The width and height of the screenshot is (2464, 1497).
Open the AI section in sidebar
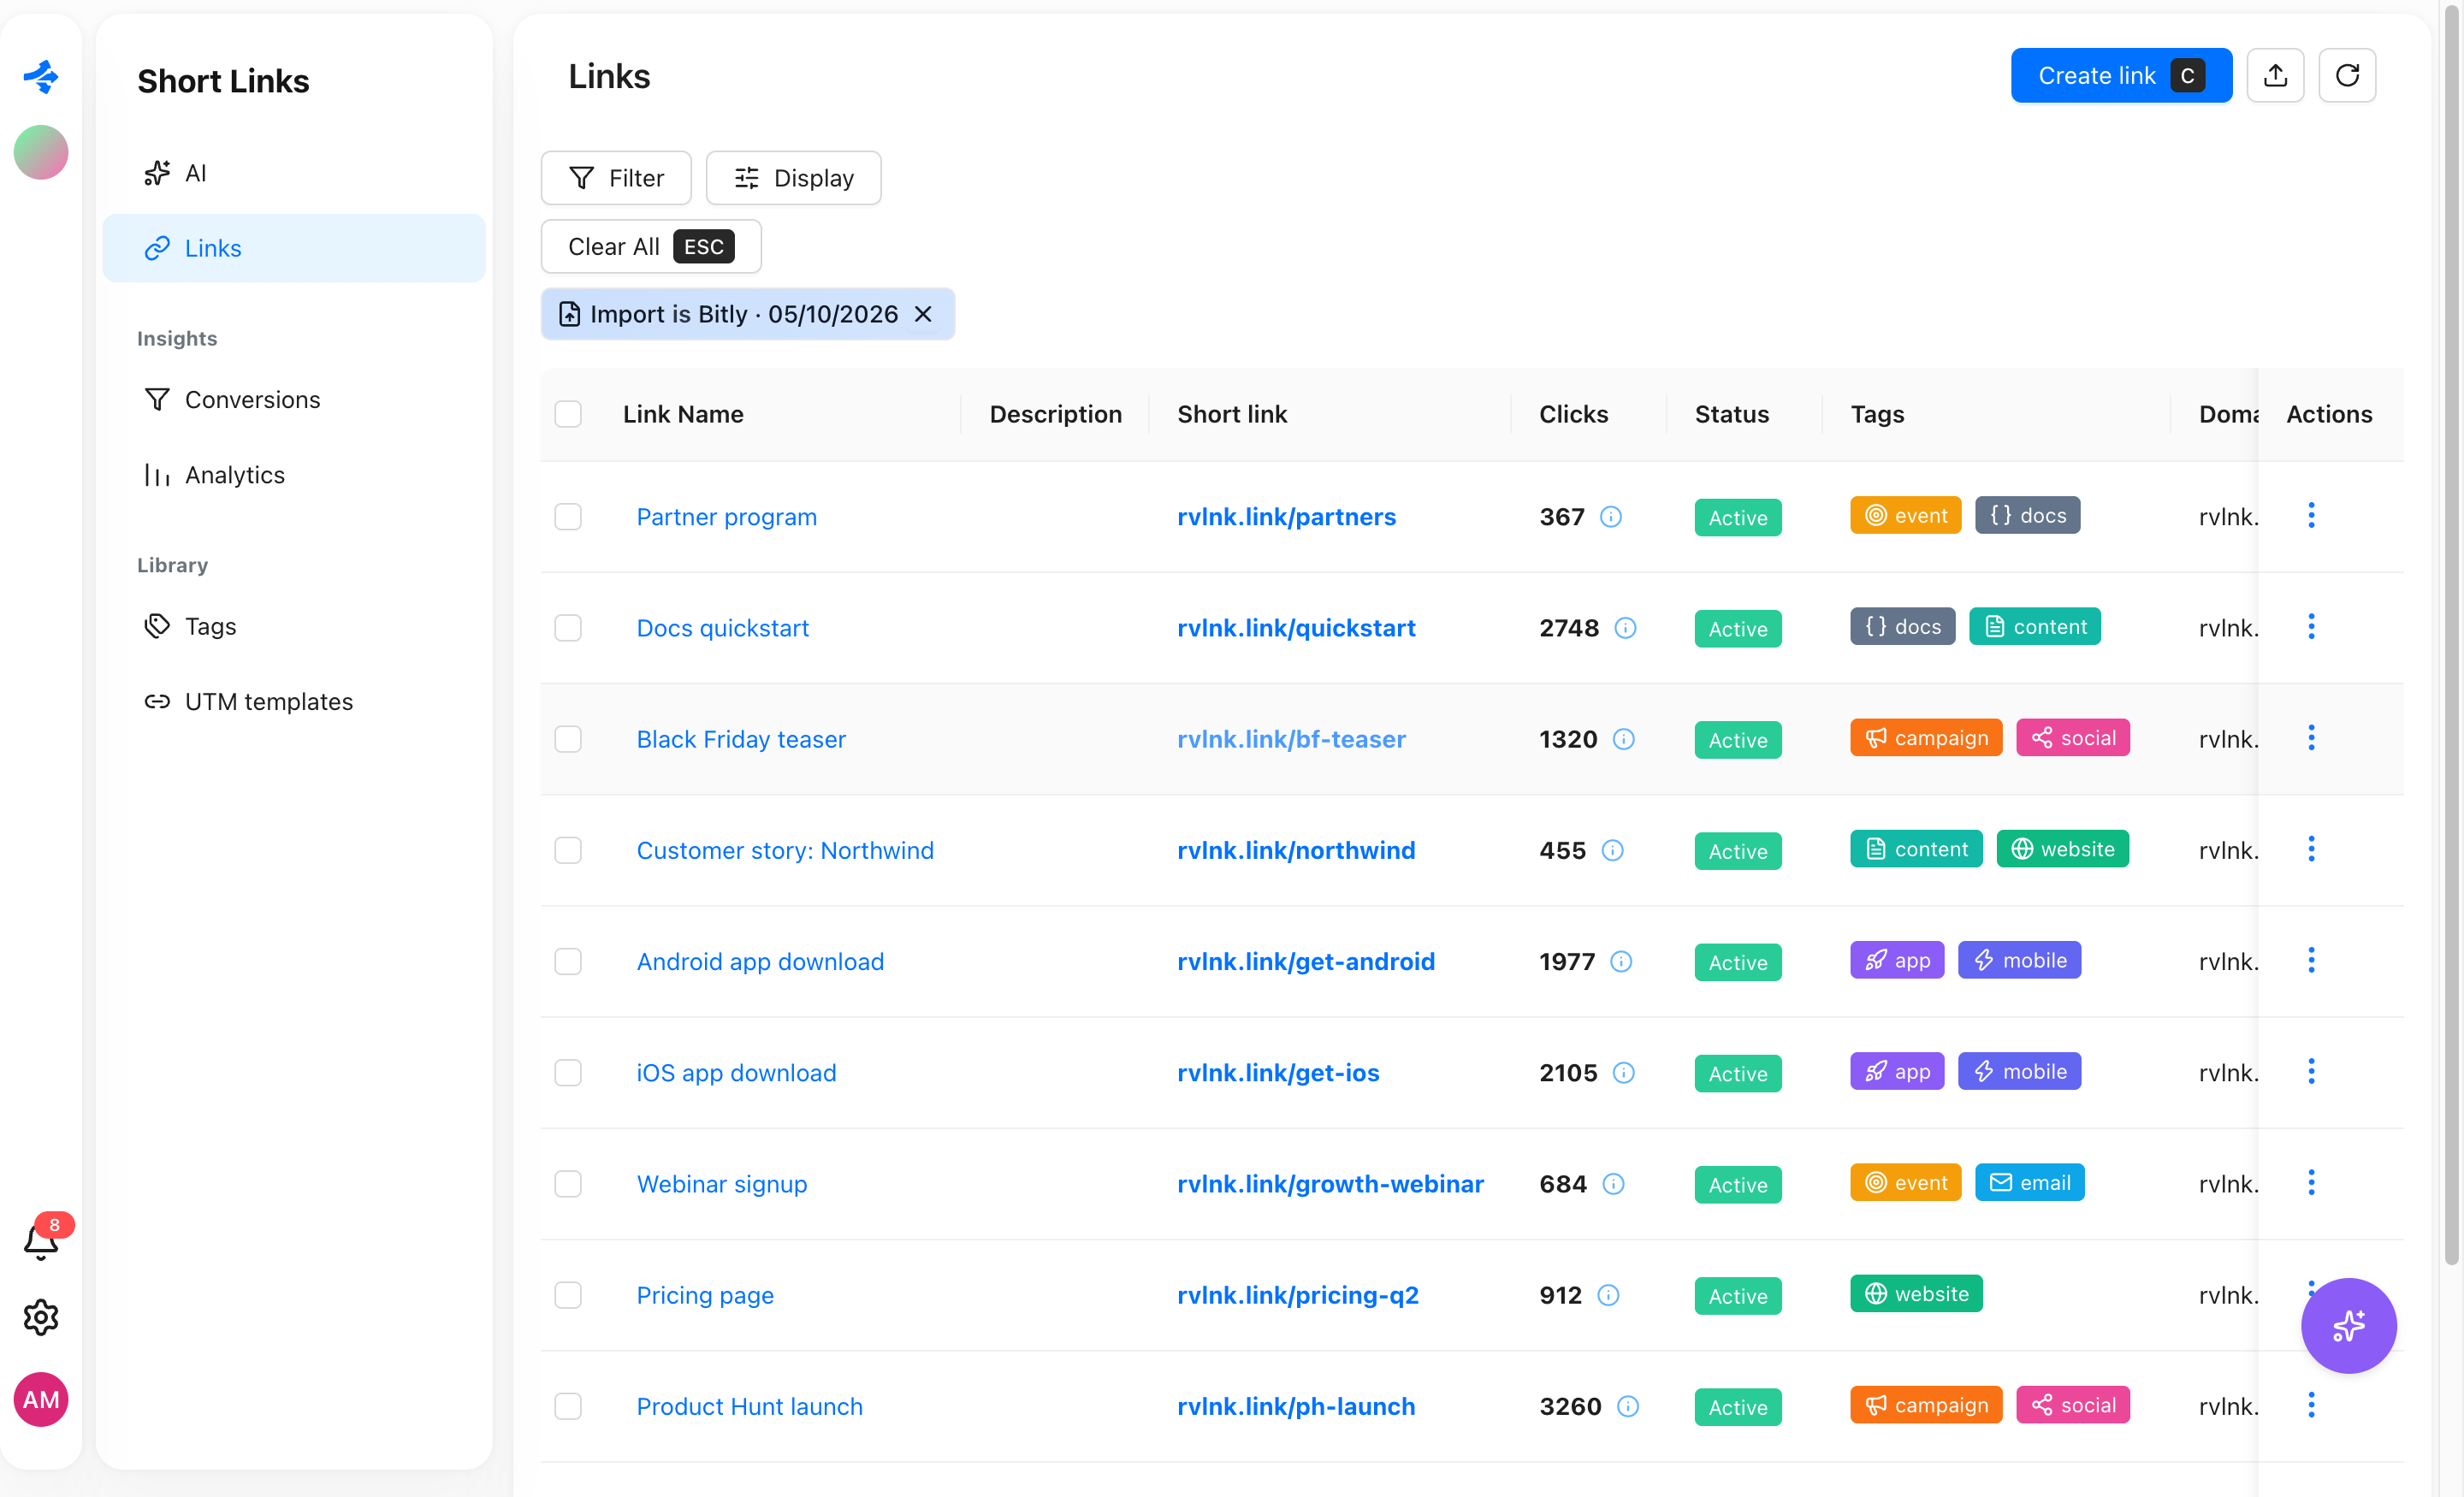click(x=294, y=173)
